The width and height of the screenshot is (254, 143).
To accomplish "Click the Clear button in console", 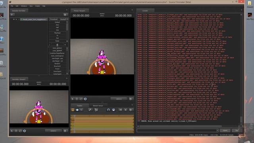I will 237,131.
